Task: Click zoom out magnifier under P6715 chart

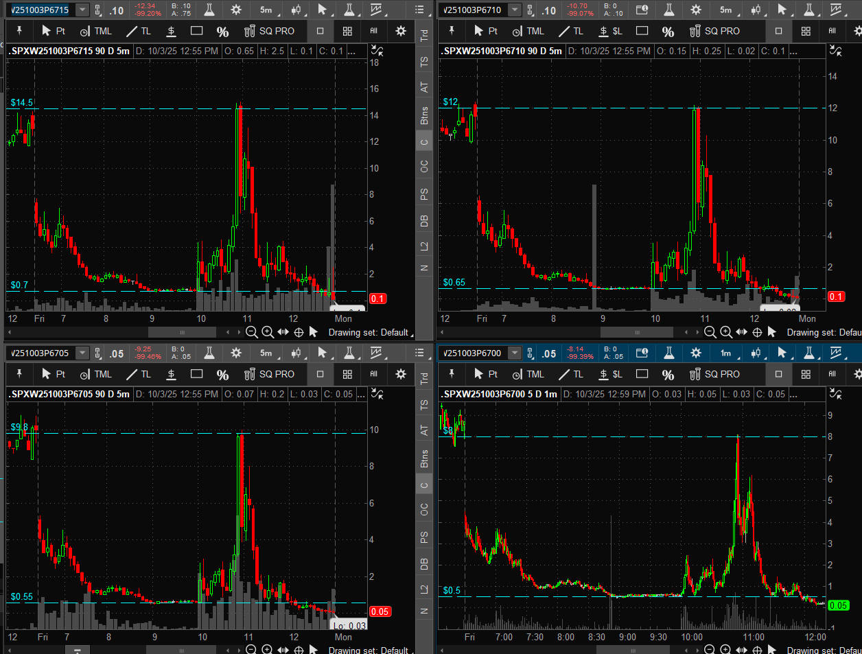Action: tap(252, 332)
